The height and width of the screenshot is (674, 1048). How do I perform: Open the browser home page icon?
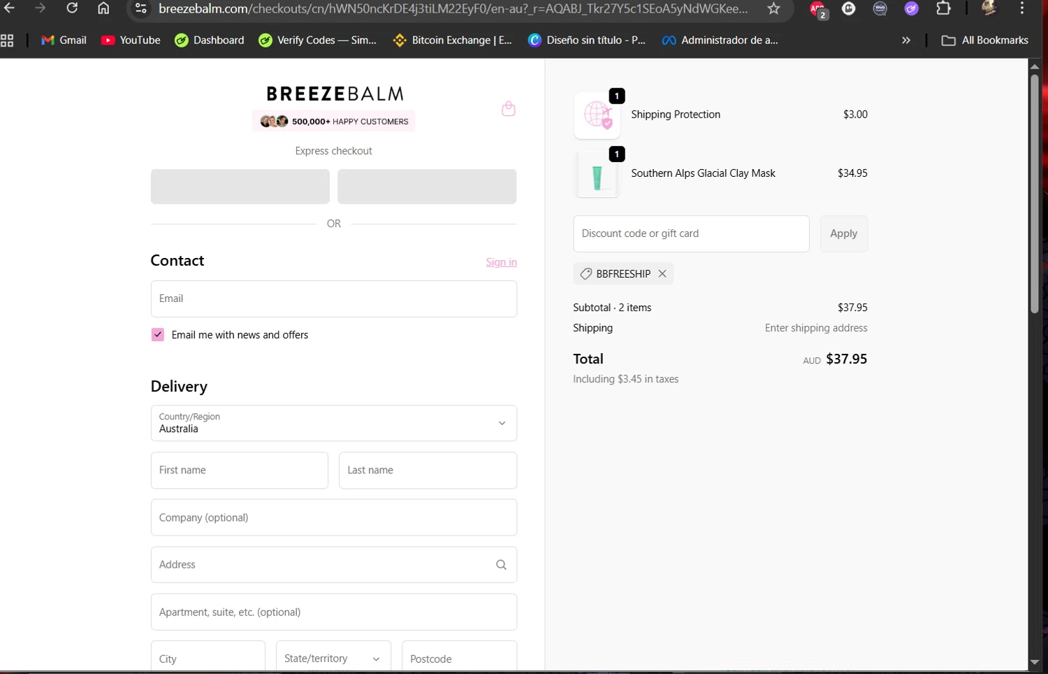(x=103, y=8)
